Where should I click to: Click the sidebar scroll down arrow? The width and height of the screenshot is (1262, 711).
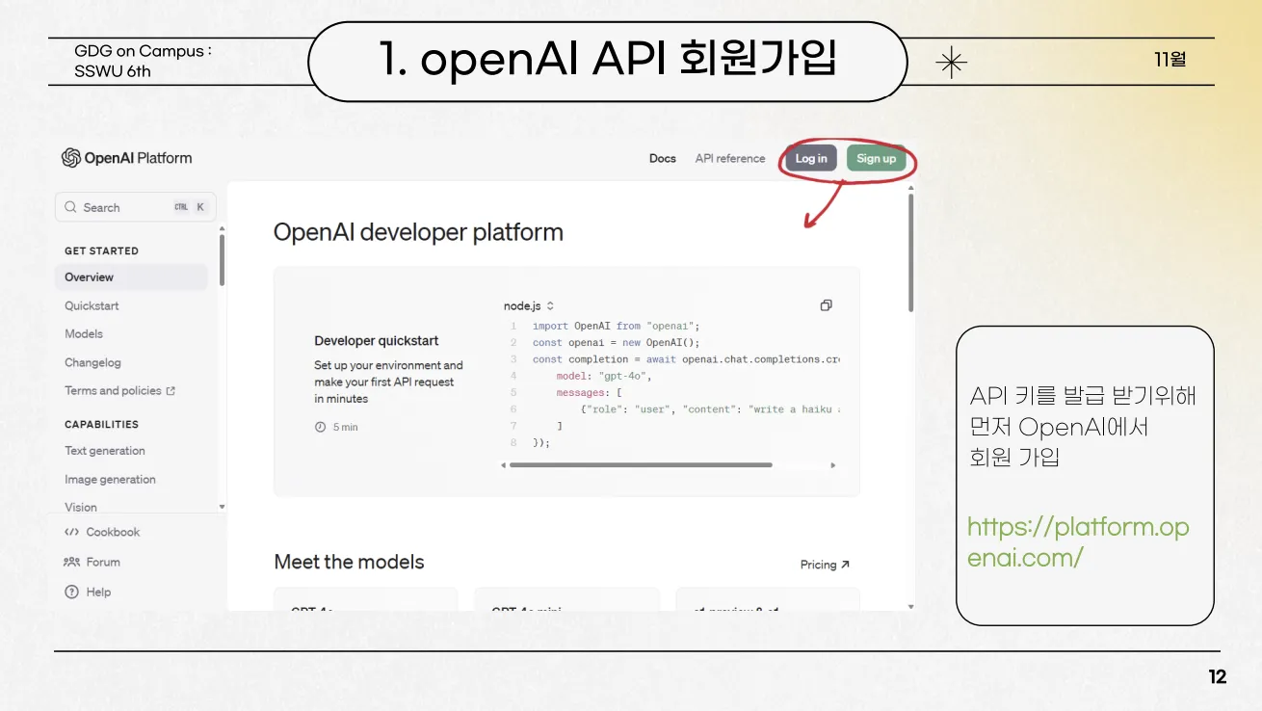[223, 507]
